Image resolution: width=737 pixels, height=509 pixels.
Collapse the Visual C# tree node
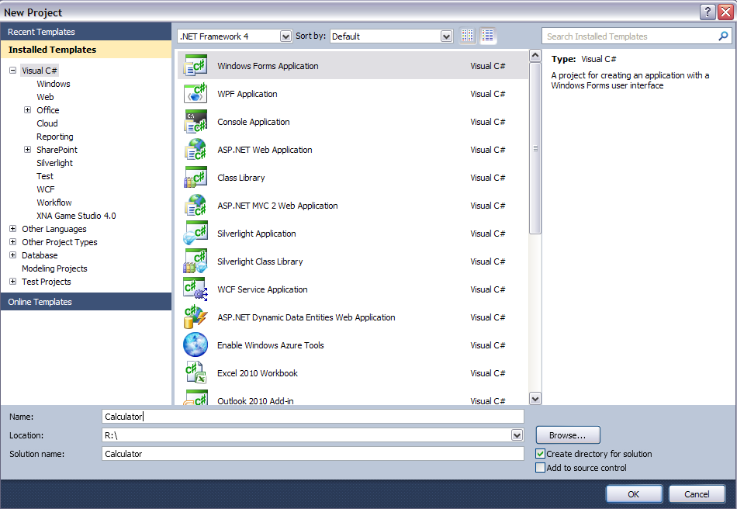[12, 71]
